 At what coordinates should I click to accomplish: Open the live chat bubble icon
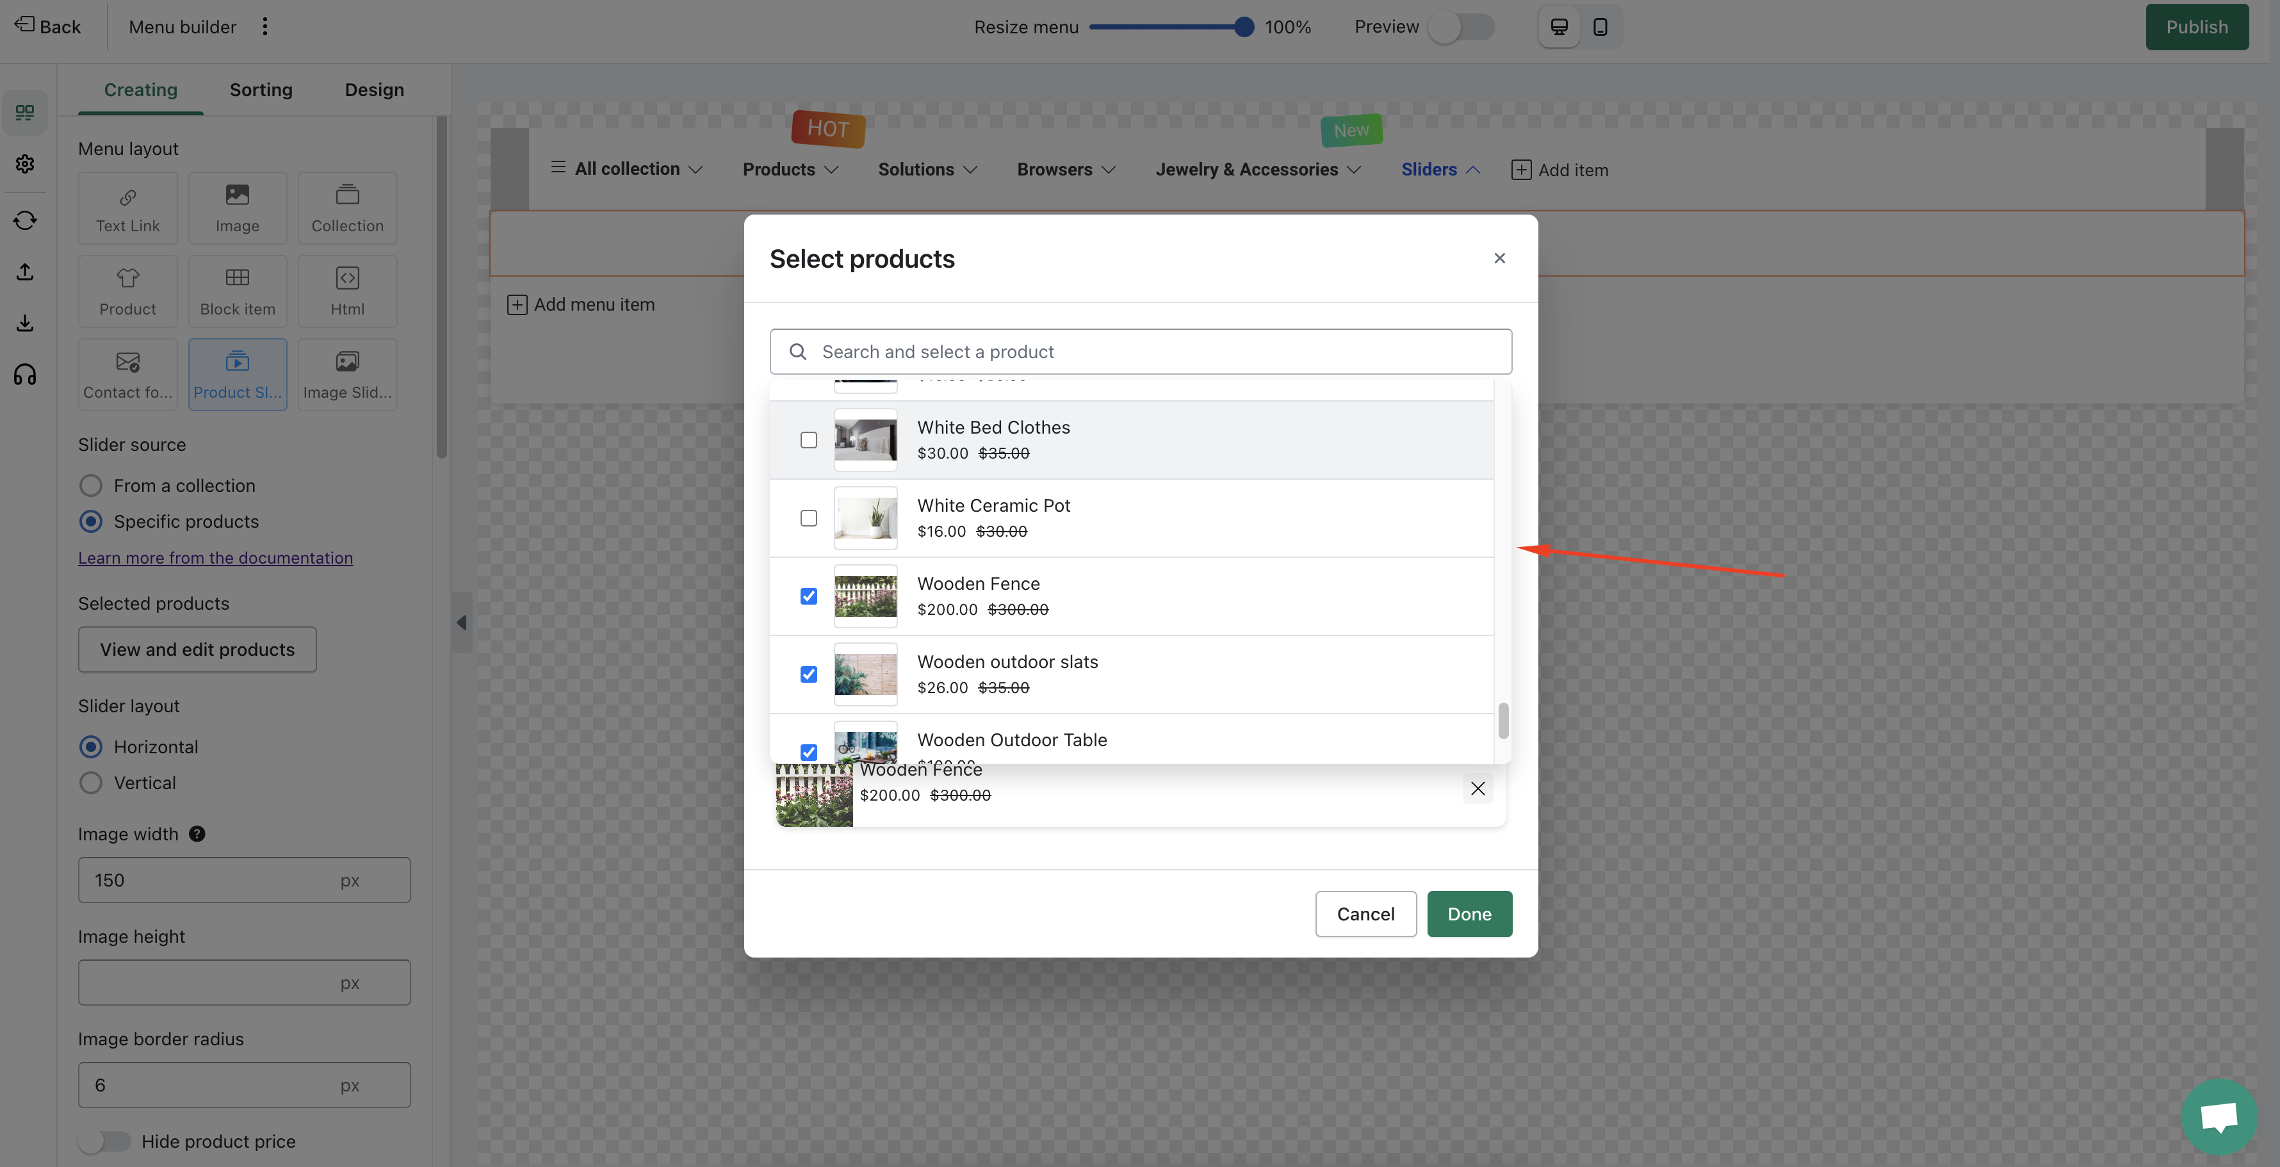pos(2219,1116)
